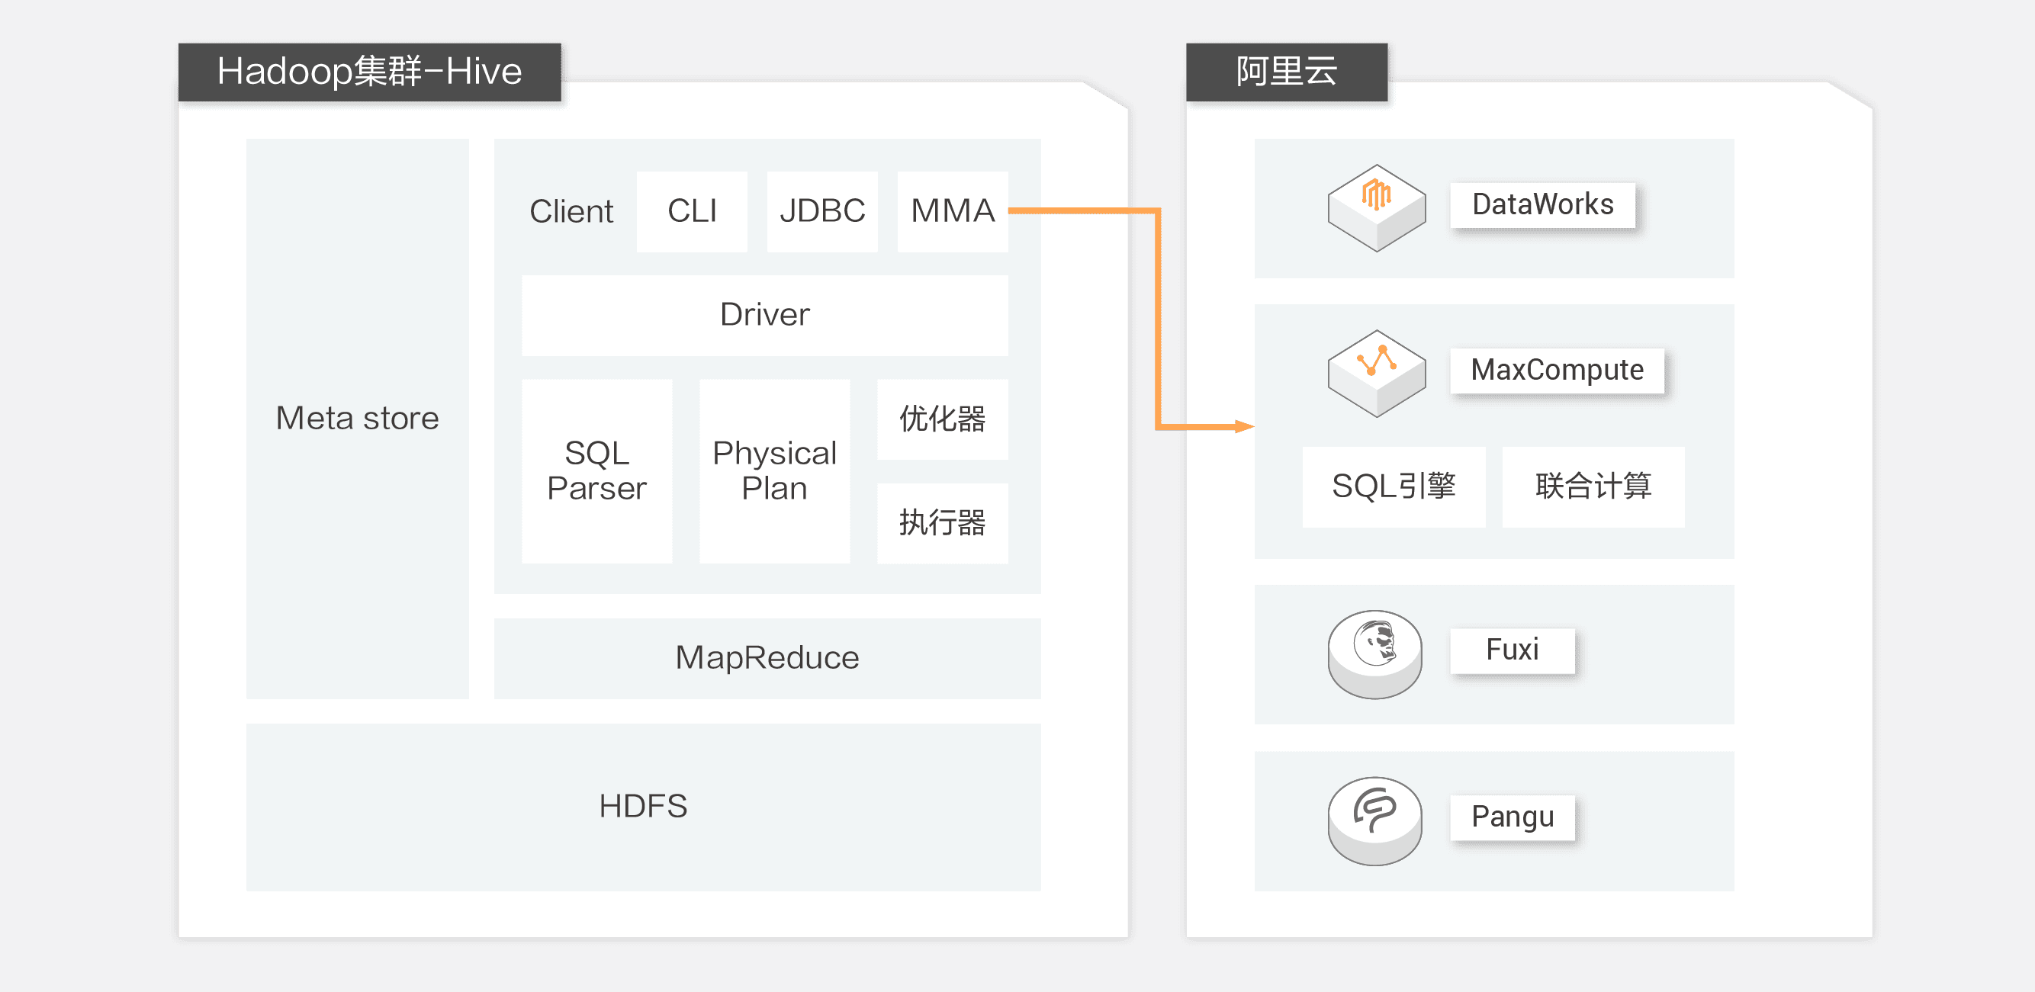2035x992 pixels.
Task: Open the 阿里云 header tab
Action: [x=1286, y=72]
